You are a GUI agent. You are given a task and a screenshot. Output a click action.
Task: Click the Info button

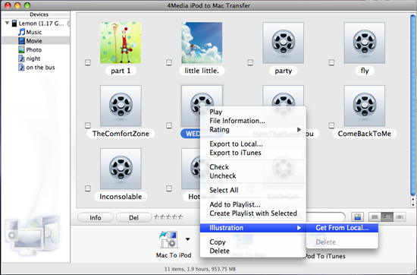96,218
